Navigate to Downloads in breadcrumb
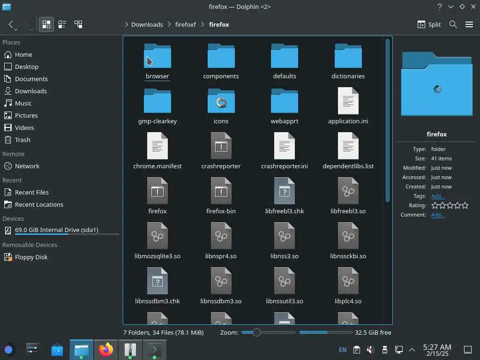Image resolution: width=480 pixels, height=360 pixels. coord(147,24)
